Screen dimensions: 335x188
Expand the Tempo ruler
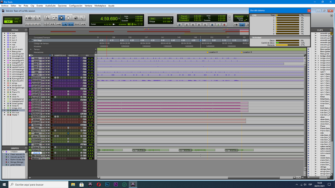31,49
